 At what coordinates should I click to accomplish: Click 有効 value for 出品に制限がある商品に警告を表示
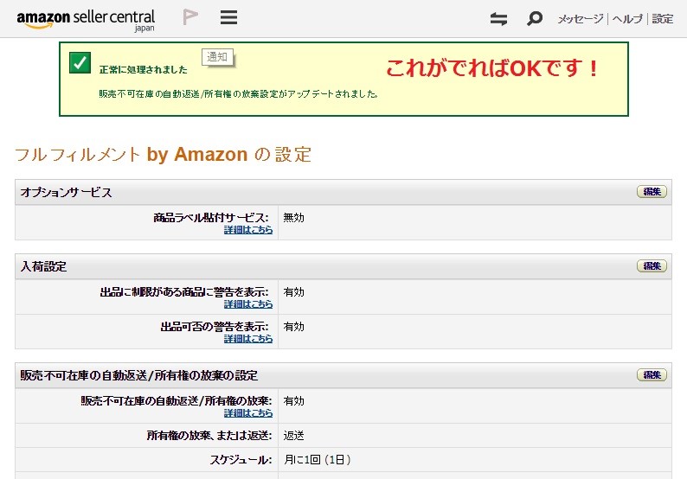point(293,292)
